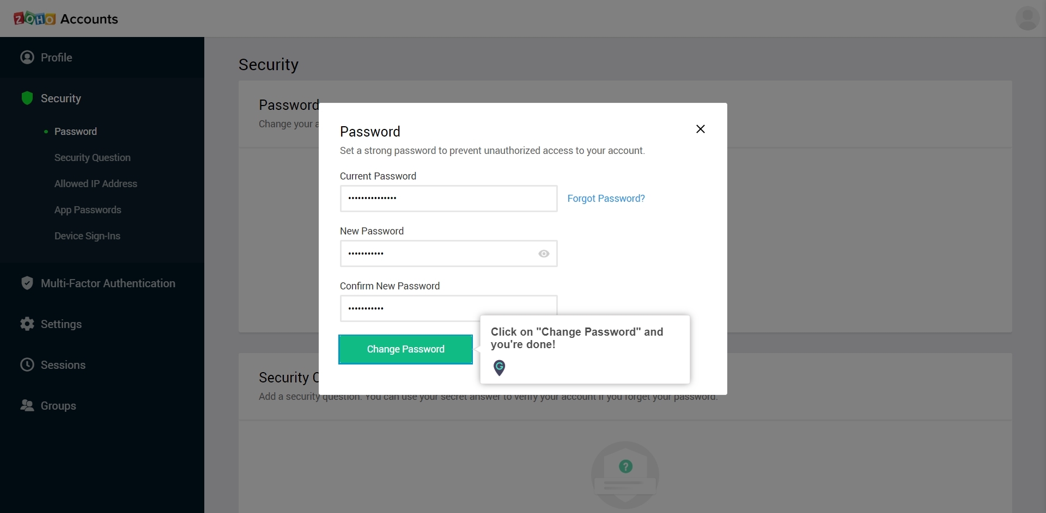Screen dimensions: 1046x513
Task: Click the Zoho logo in header
Action: pyautogui.click(x=34, y=18)
